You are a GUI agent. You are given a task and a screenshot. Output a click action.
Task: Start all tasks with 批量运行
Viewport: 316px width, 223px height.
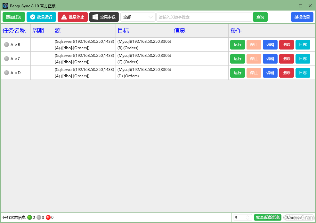pos(41,17)
